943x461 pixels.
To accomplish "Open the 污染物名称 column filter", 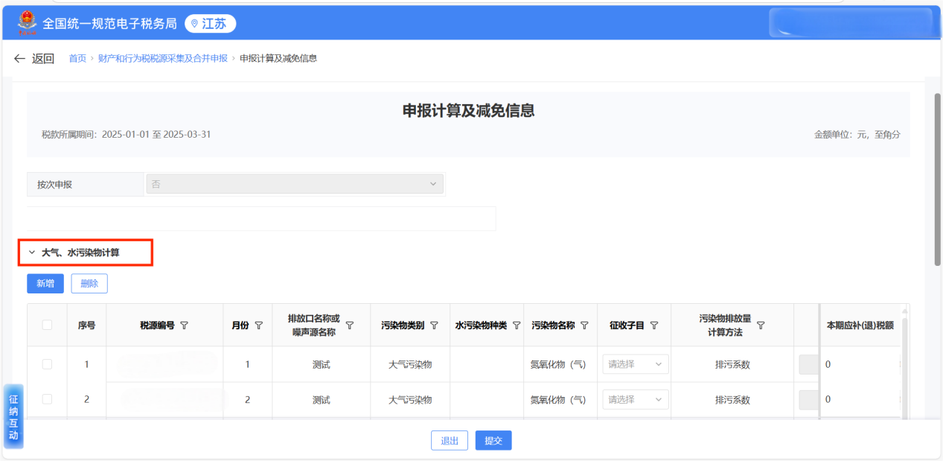I will click(584, 325).
